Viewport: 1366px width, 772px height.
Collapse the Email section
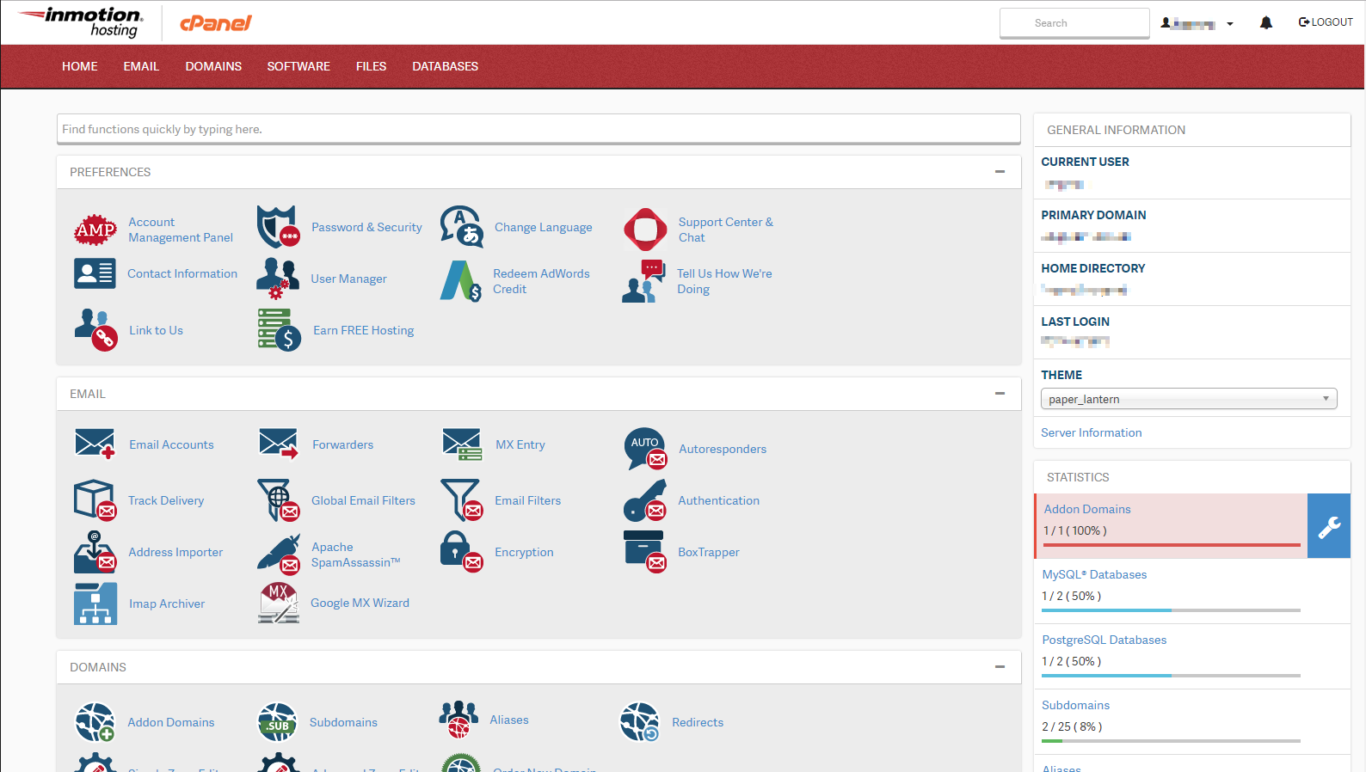pos(1000,394)
